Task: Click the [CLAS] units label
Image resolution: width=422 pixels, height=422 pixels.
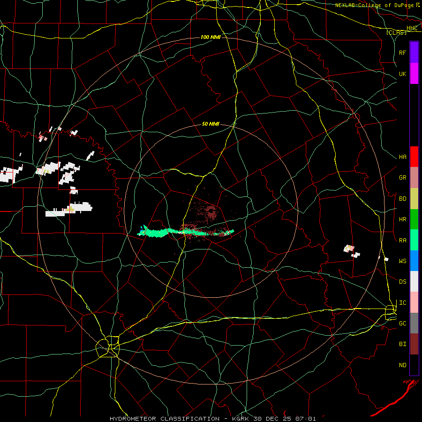Action: point(396,32)
